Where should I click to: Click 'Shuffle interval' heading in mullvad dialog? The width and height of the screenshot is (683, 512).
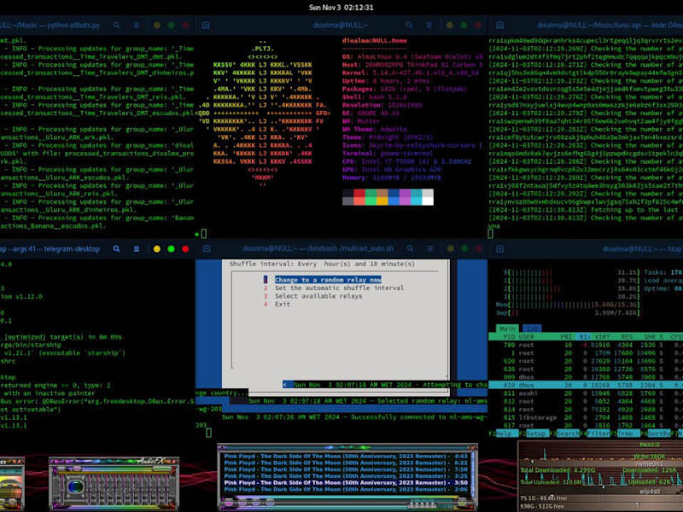[x=322, y=264]
